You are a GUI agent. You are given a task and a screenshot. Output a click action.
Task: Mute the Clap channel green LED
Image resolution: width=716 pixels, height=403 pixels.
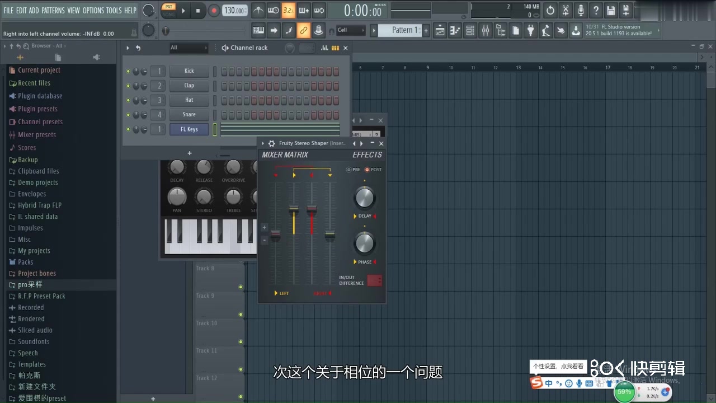tap(128, 86)
